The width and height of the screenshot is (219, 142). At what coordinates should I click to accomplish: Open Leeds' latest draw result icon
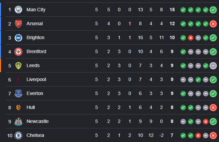(x=213, y=66)
